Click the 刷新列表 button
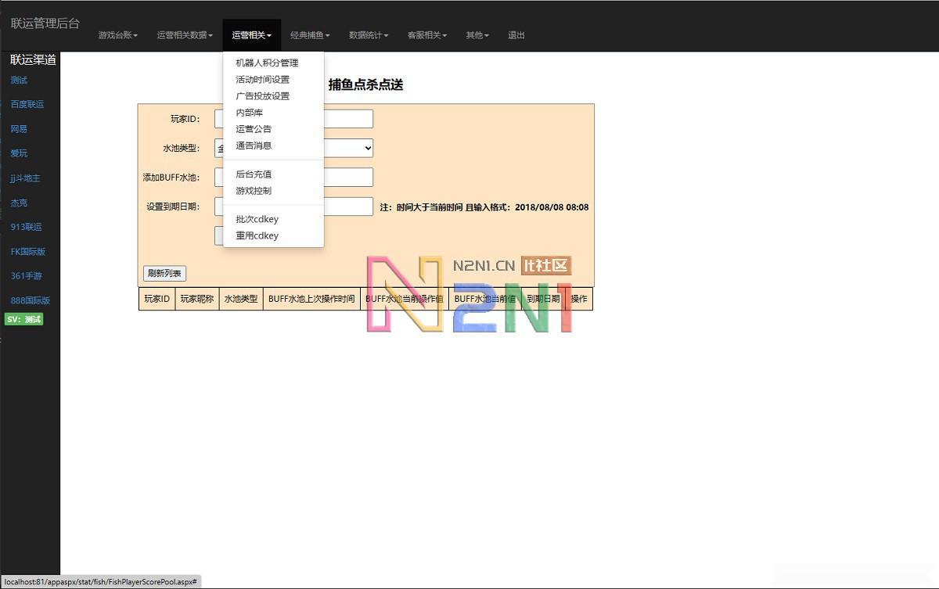The height and width of the screenshot is (589, 939). click(164, 274)
